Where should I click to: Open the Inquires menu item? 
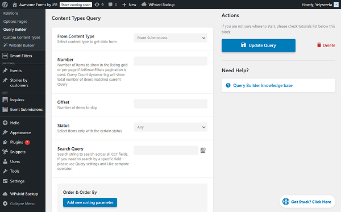coord(17,100)
